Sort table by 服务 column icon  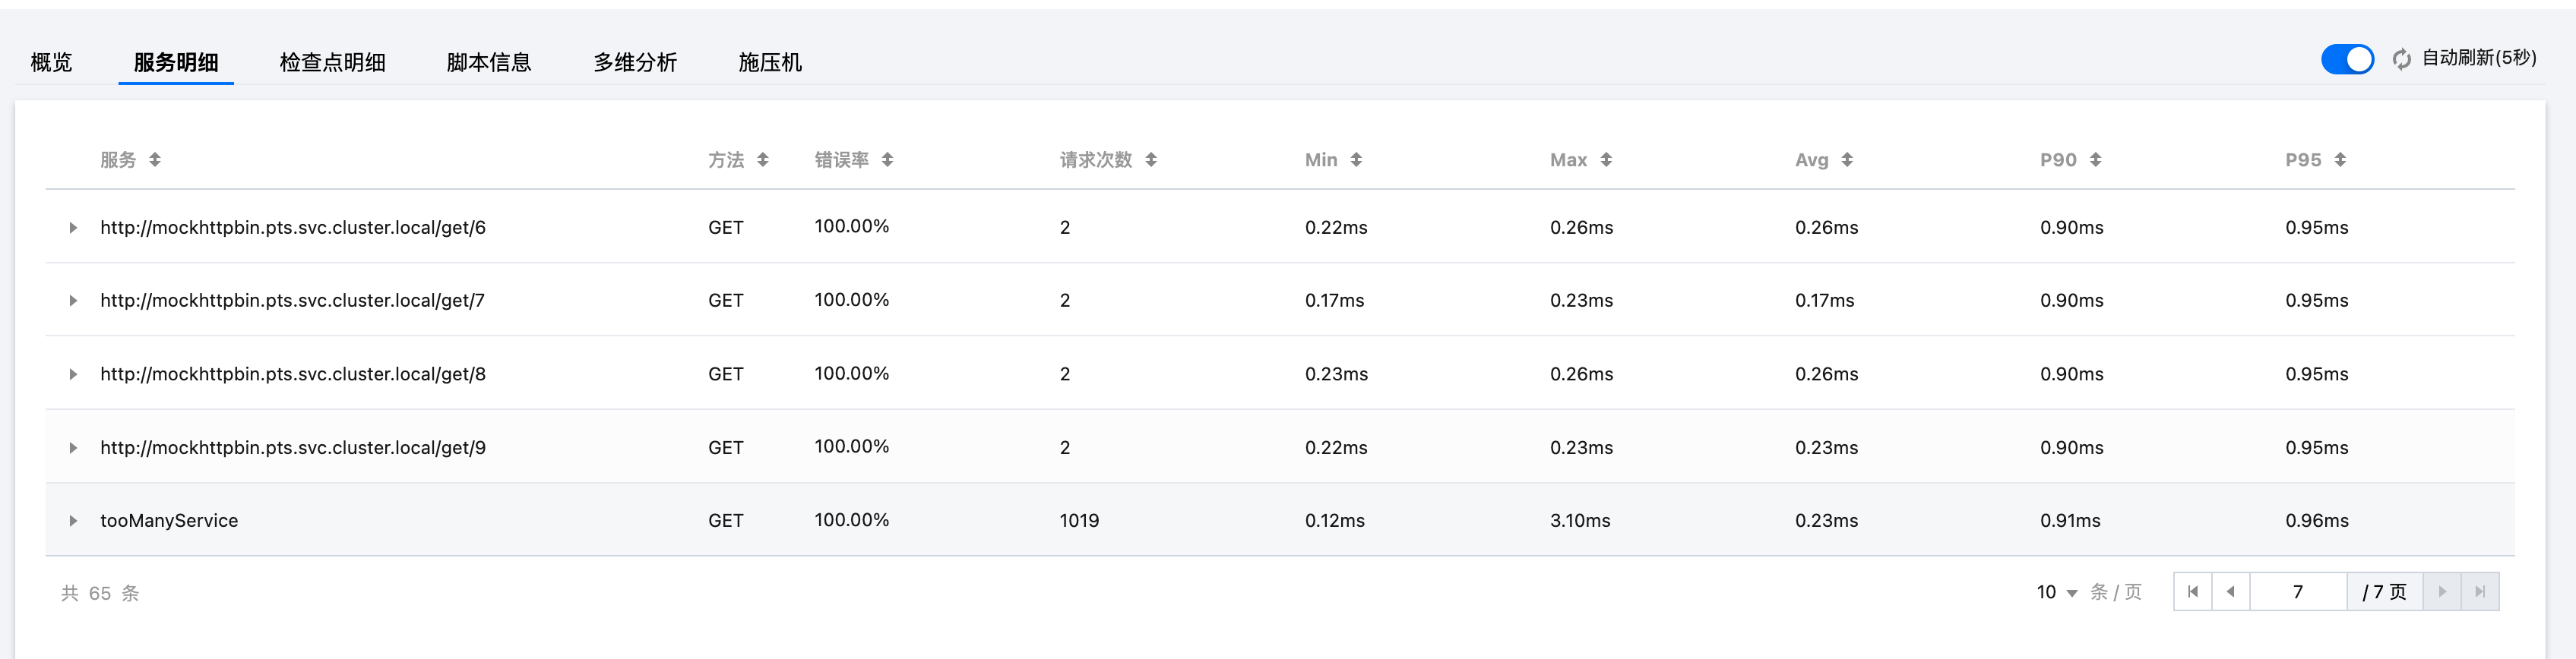(155, 159)
